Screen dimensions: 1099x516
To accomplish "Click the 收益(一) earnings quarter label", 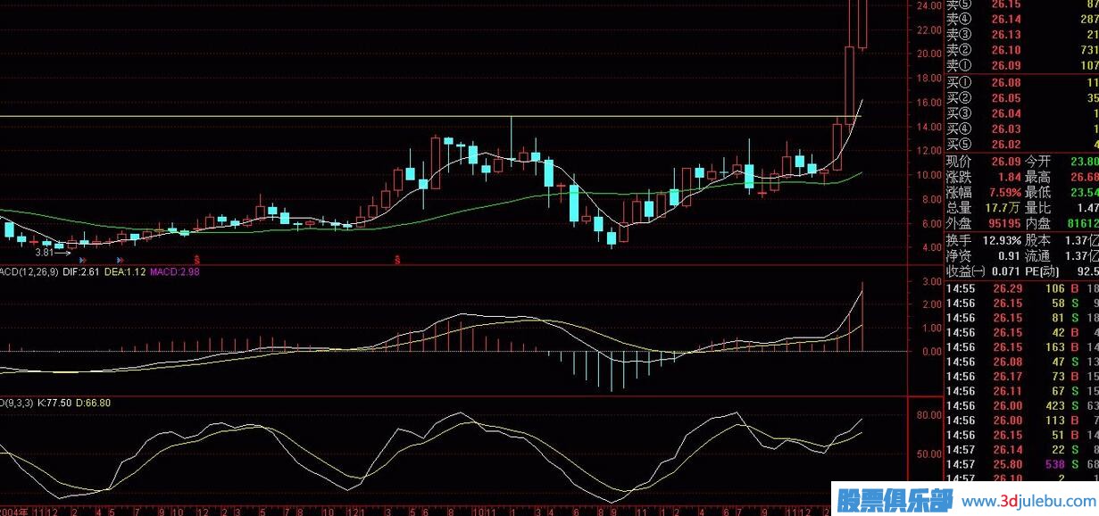I will (x=965, y=270).
